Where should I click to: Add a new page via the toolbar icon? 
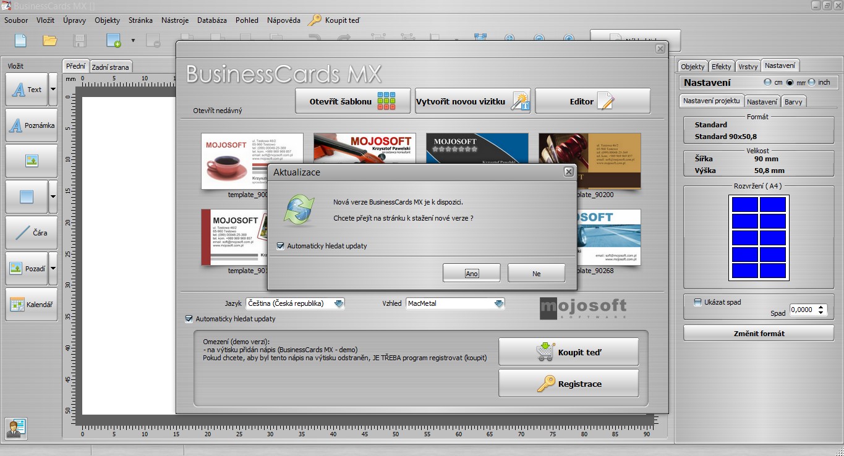114,41
